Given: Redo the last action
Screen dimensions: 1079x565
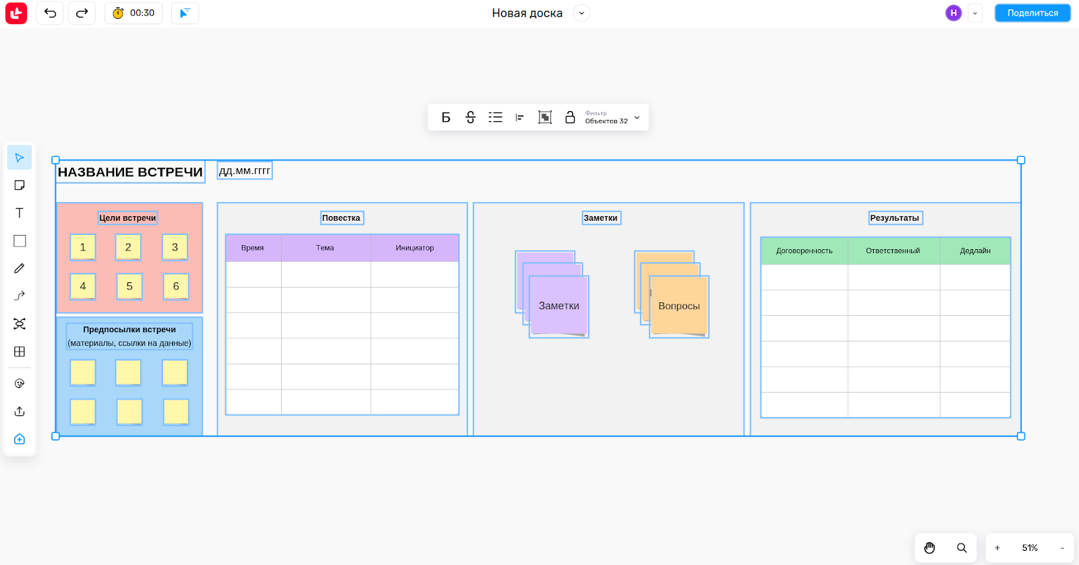Looking at the screenshot, I should click(x=82, y=13).
